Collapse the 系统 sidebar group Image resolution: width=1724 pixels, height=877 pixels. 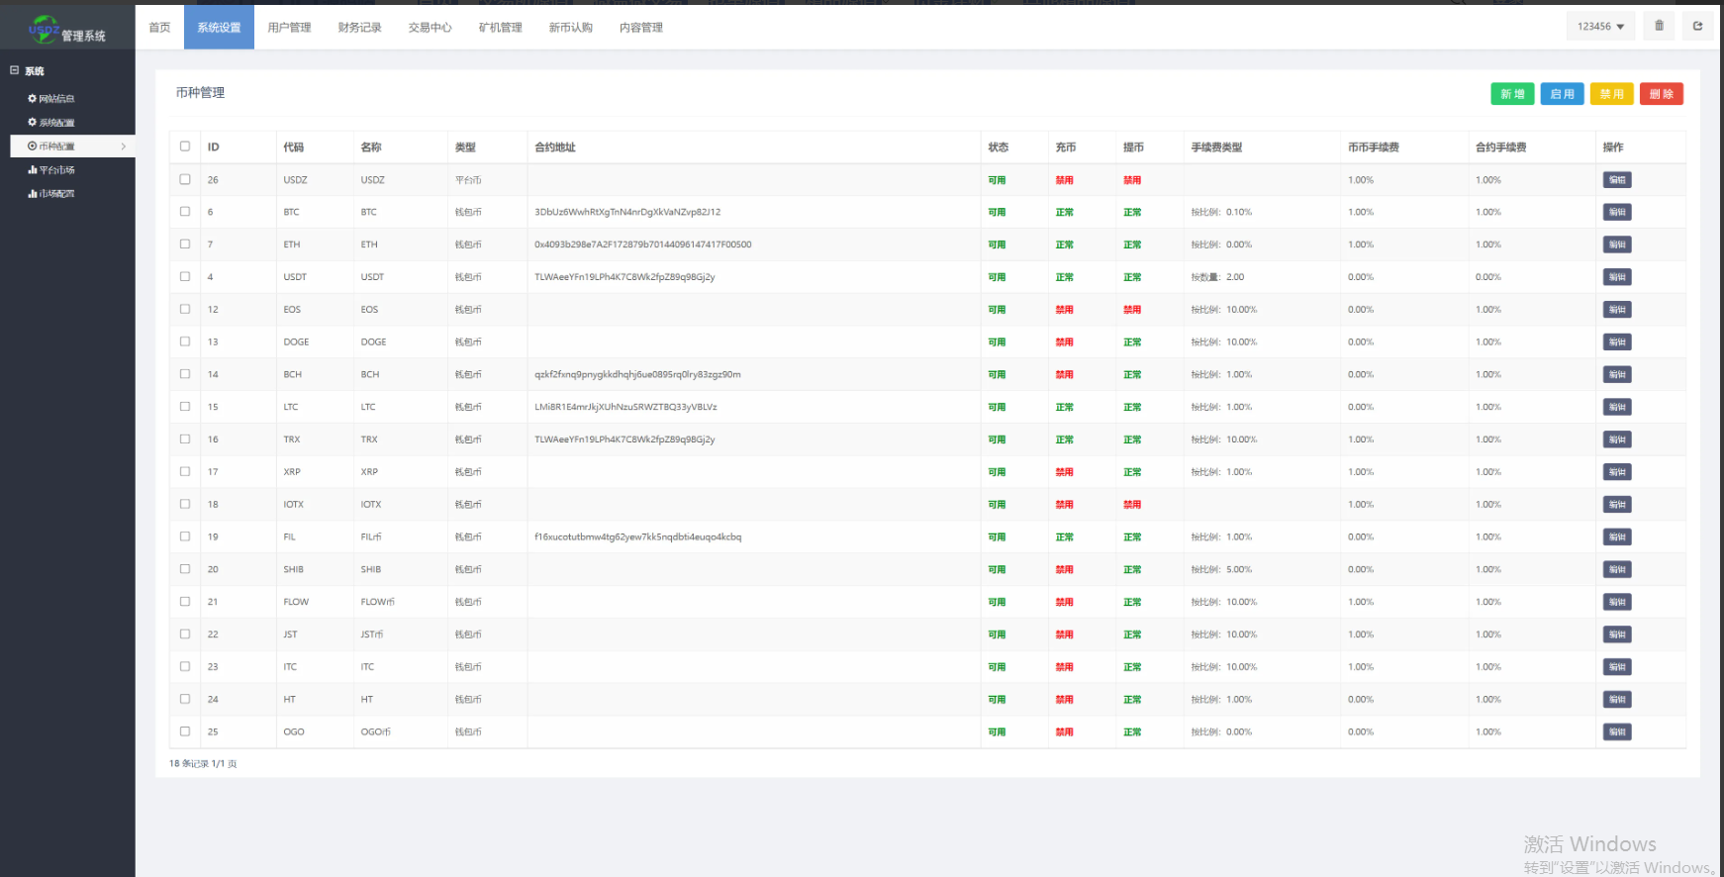[15, 71]
